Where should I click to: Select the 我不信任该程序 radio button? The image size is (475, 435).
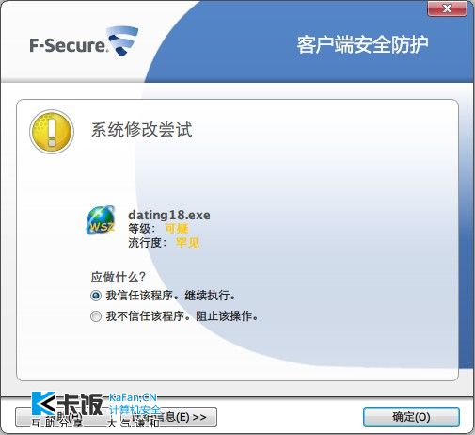pos(96,316)
